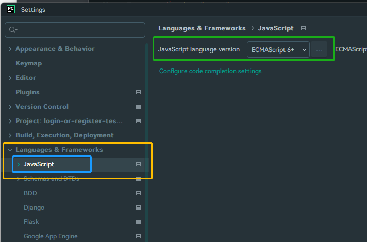Click the PyCharm logo icon

pos(10,9)
